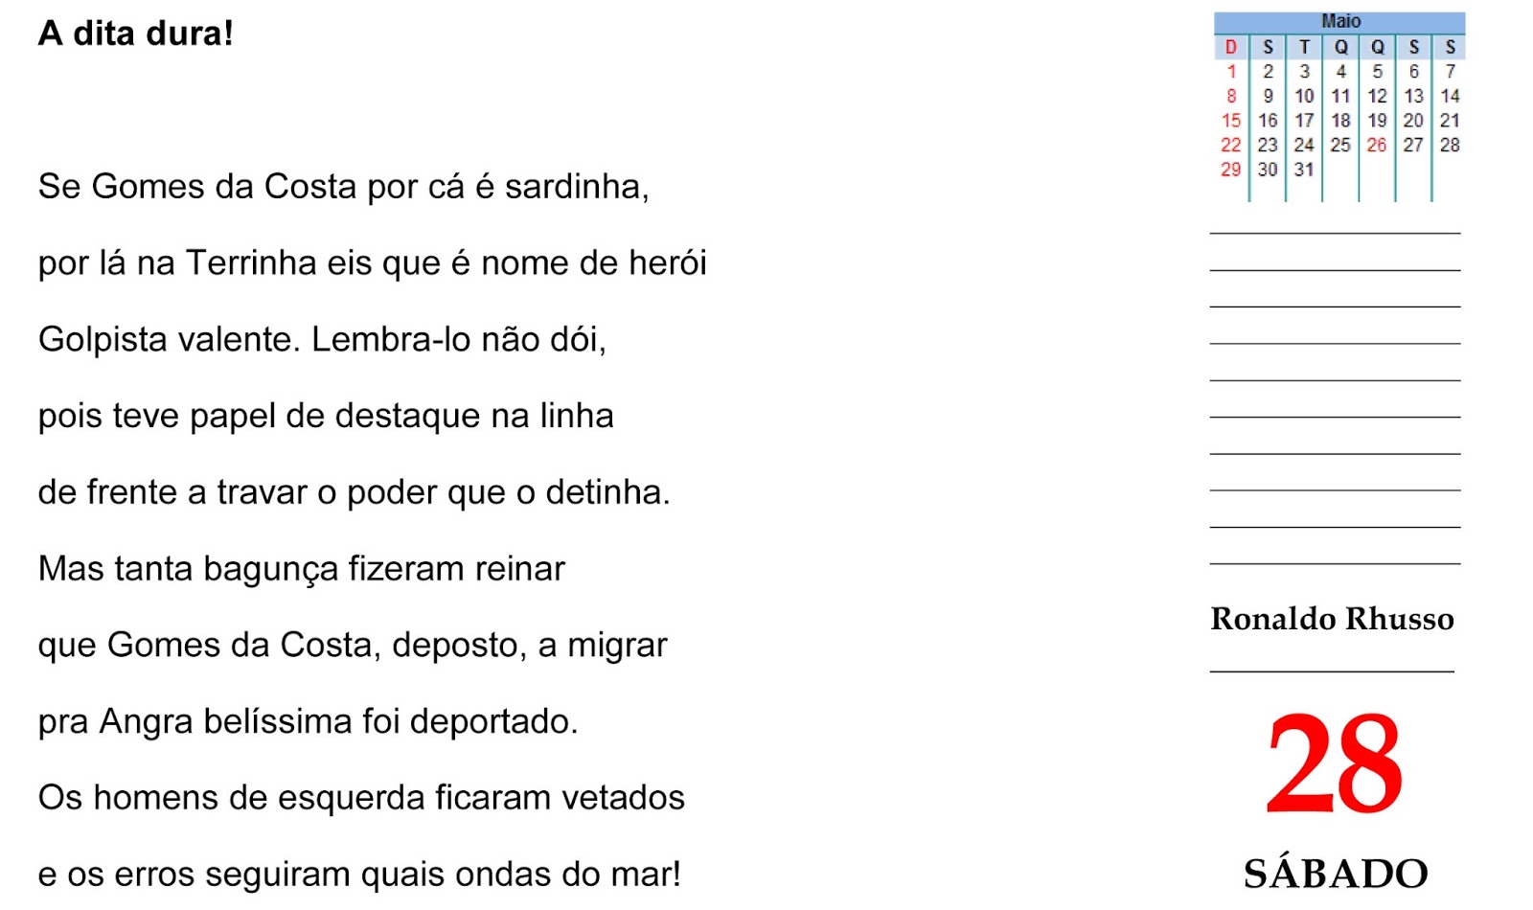
Task: Click the "SÁBADO" day label
Action: click(x=1335, y=874)
